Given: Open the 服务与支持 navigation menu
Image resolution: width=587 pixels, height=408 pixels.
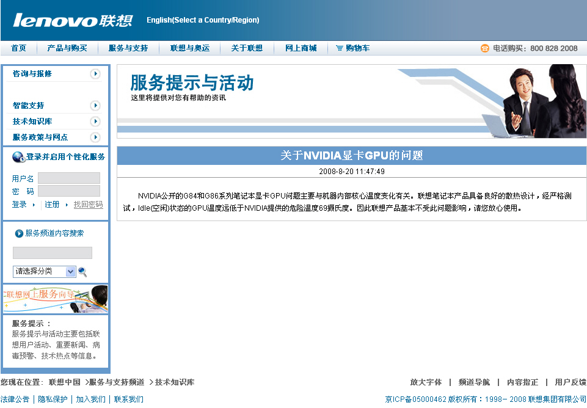Looking at the screenshot, I should click(128, 48).
